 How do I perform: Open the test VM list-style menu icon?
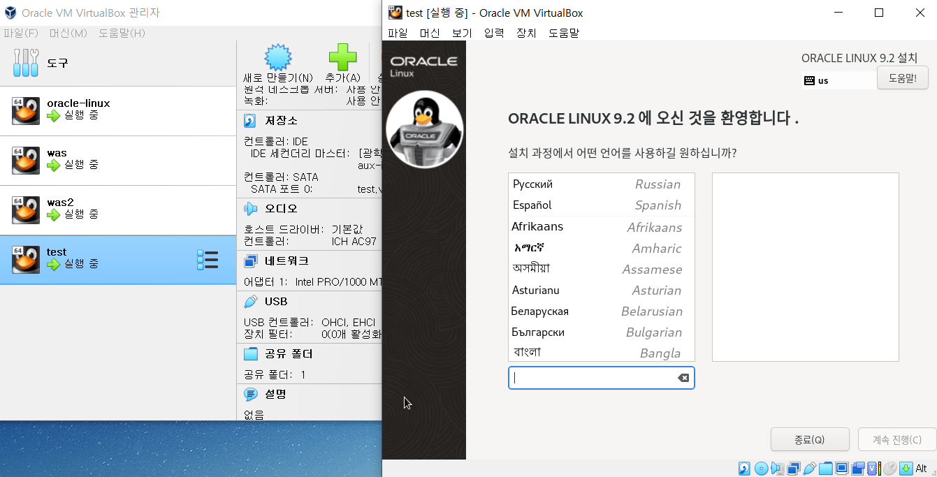pos(208,260)
